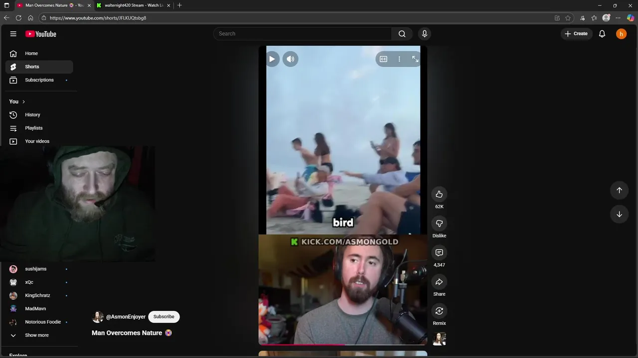The height and width of the screenshot is (358, 638).
Task: Open the sushijams subscription channel
Action: 39,269
